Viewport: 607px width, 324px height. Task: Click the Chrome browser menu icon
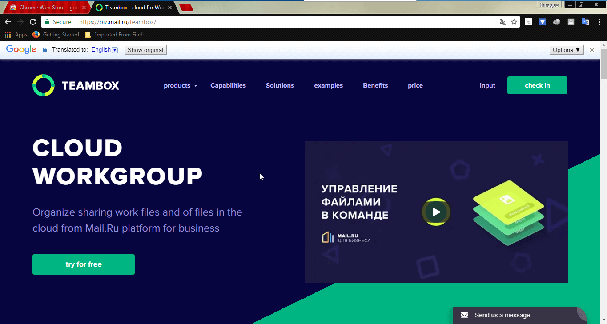599,21
